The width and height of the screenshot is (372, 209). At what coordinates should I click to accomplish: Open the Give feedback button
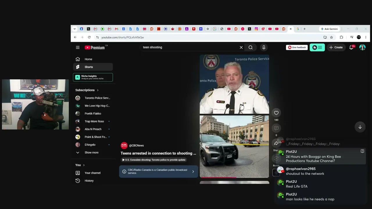click(x=297, y=47)
